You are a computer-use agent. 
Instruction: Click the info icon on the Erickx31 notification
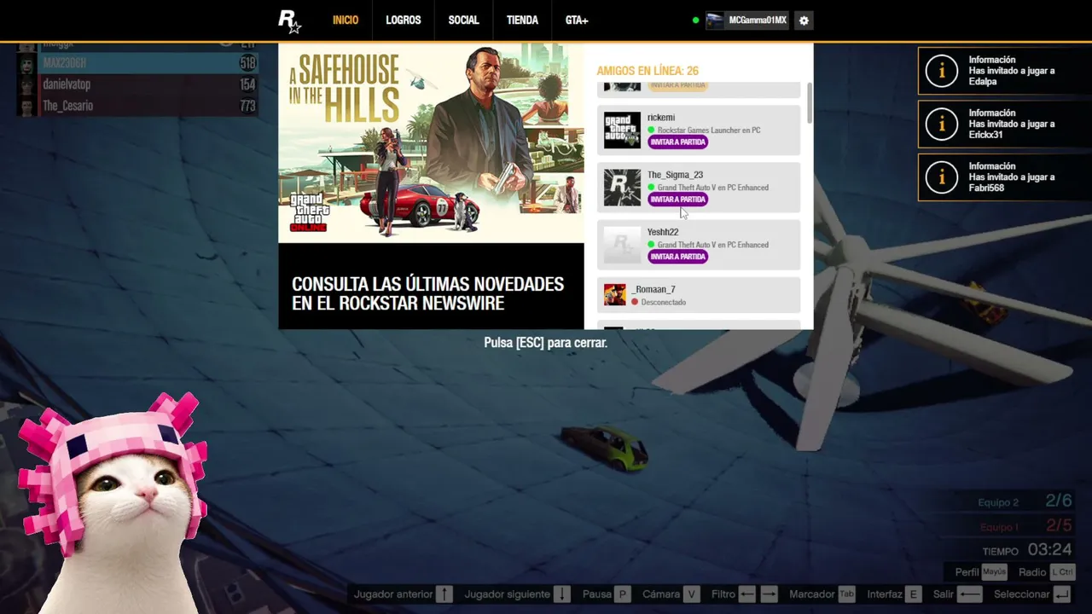click(942, 124)
